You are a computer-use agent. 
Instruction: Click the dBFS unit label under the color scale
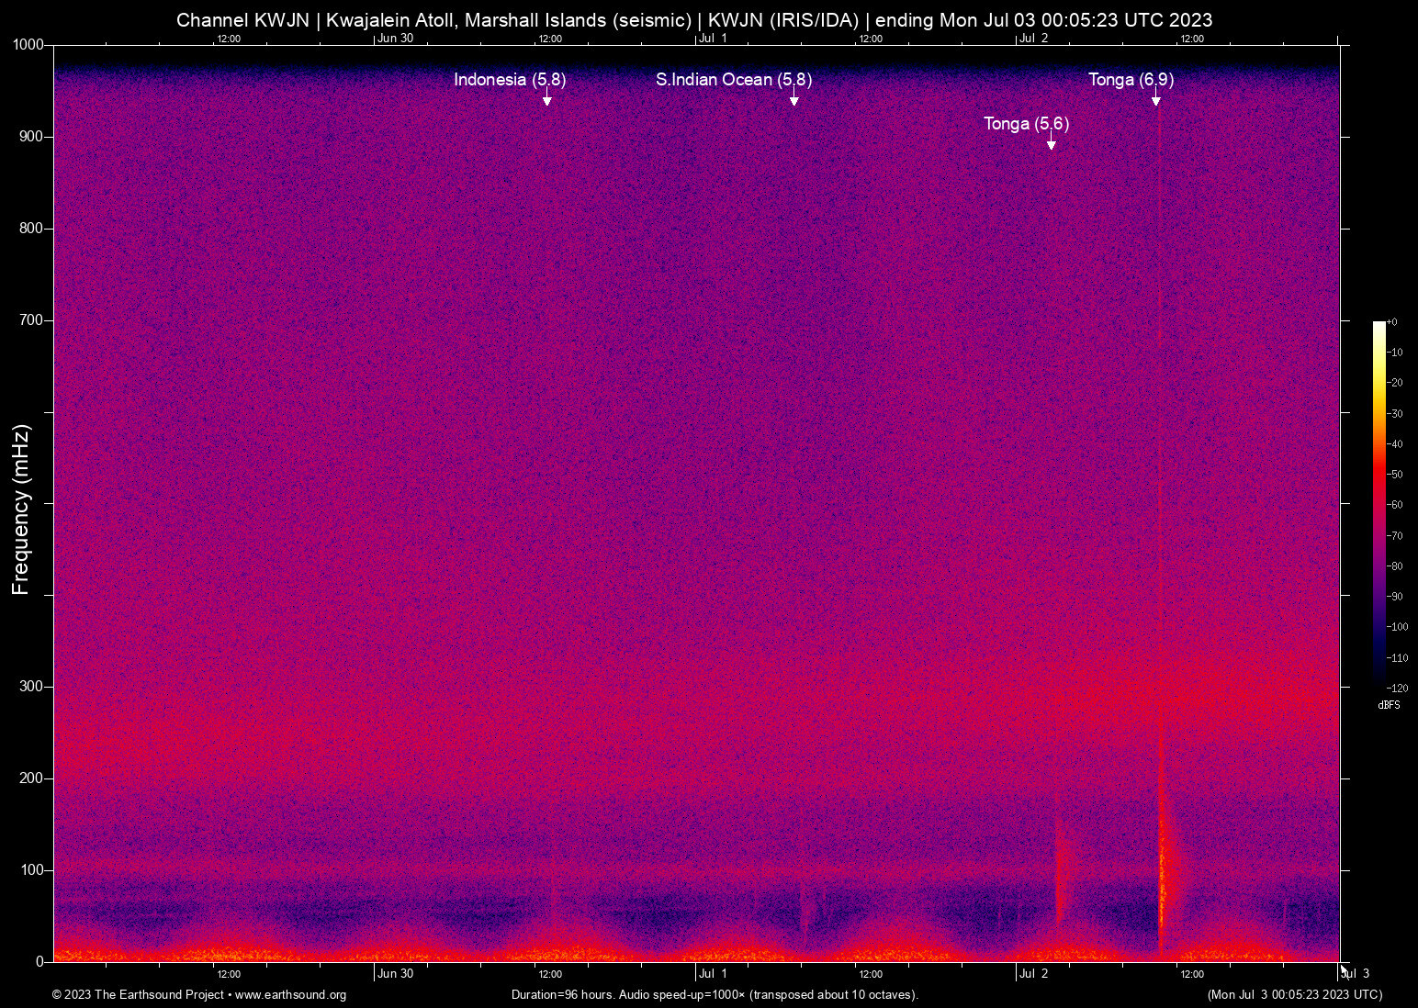coord(1389,705)
